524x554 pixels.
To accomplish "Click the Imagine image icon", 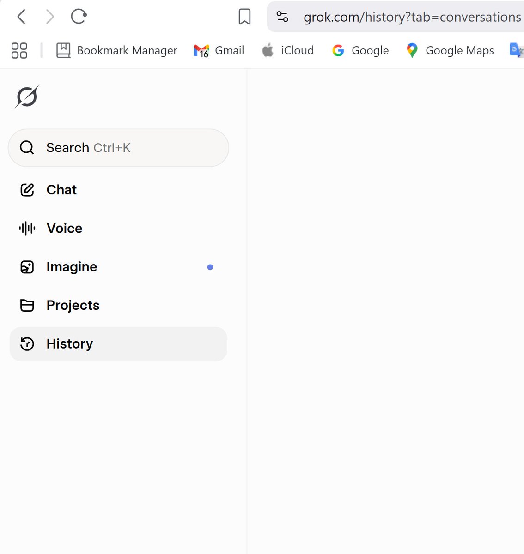I will point(27,267).
